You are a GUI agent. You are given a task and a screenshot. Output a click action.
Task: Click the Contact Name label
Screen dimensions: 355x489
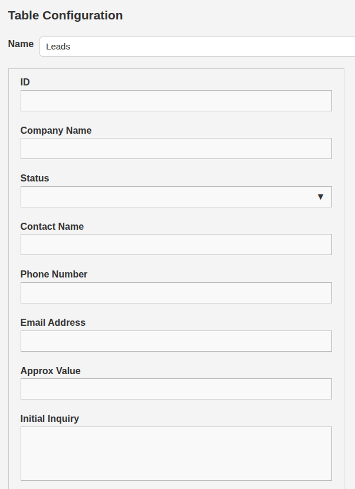[x=52, y=226]
